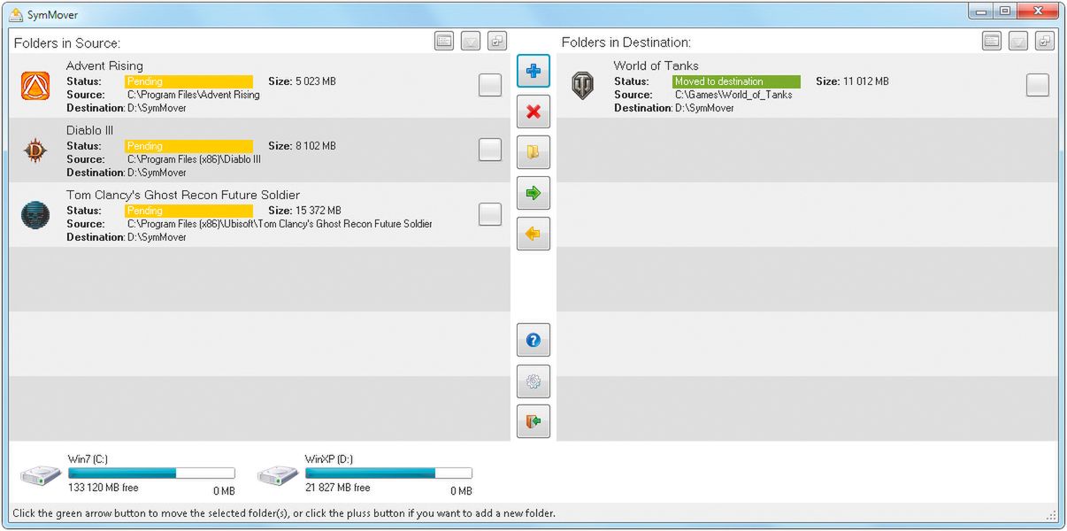Viewport: 1067px width, 531px height.
Task: Click the Folders in Destination heading
Action: tap(626, 42)
